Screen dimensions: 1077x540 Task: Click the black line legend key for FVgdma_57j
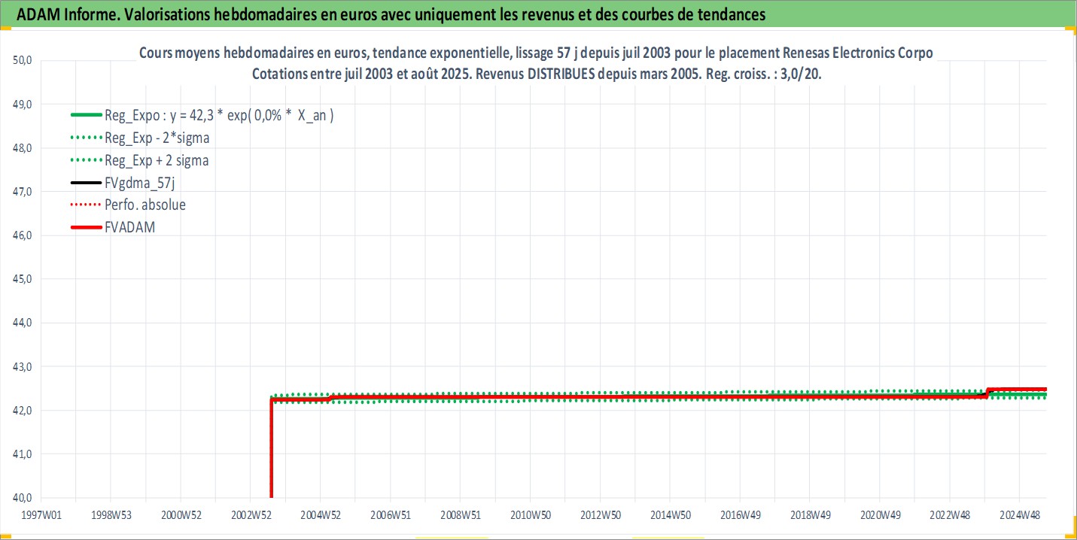pos(85,182)
